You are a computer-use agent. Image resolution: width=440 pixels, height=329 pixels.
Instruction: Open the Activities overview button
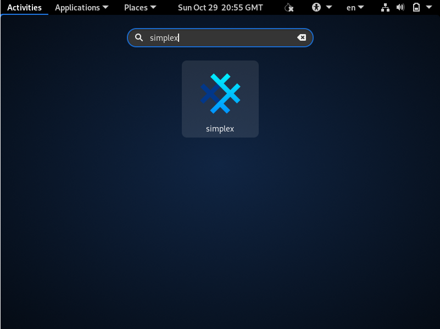point(24,8)
